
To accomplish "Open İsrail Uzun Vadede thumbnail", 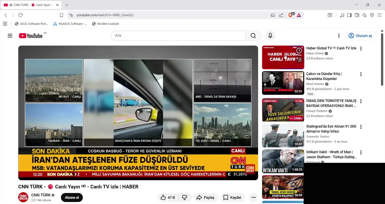I will (x=283, y=187).
